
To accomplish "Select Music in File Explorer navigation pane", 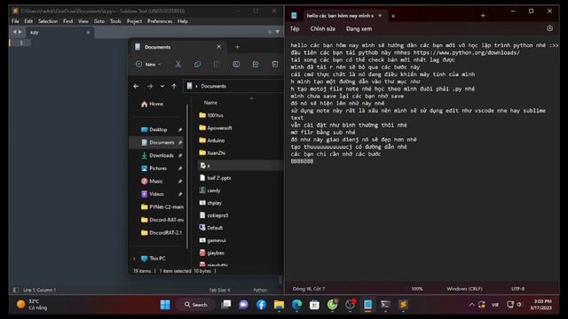I will [156, 181].
